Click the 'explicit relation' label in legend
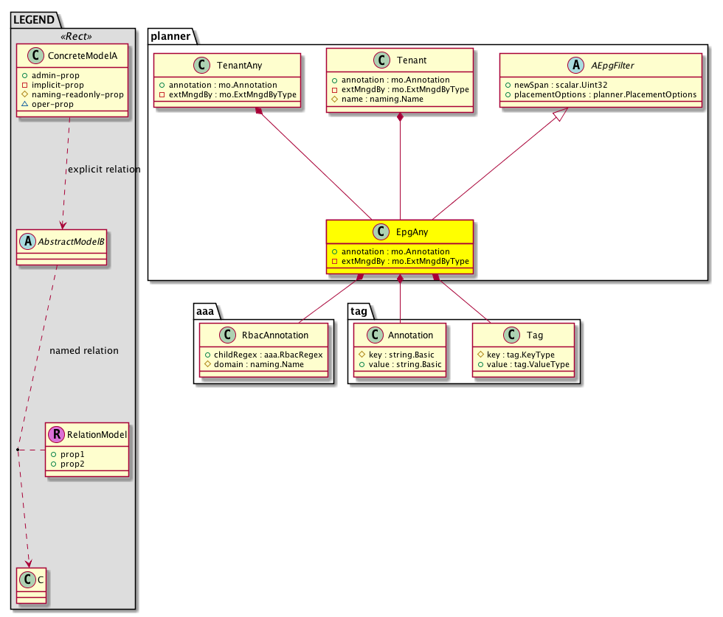The image size is (723, 617). coord(103,170)
